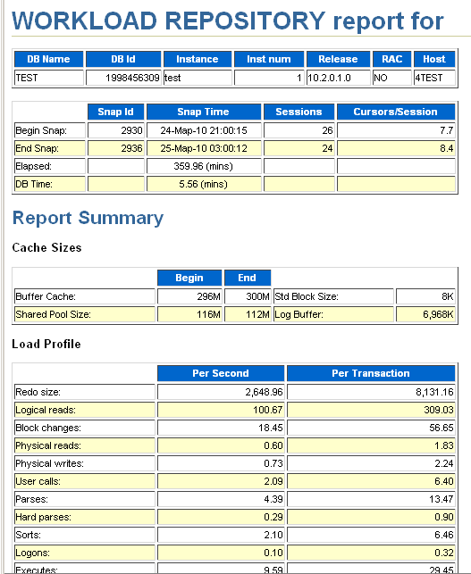This screenshot has width=471, height=574.
Task: Select the Per Second column header
Action: point(221,373)
